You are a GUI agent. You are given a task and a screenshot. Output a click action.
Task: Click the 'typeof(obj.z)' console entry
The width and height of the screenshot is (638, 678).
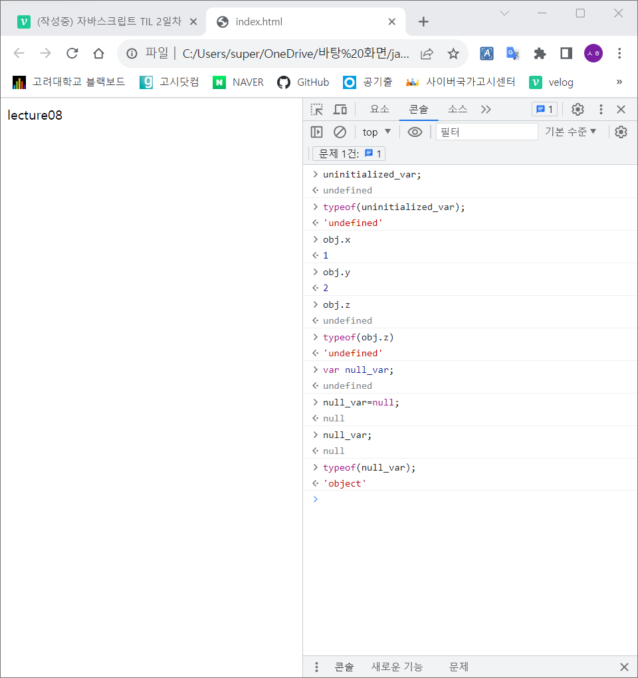click(358, 337)
